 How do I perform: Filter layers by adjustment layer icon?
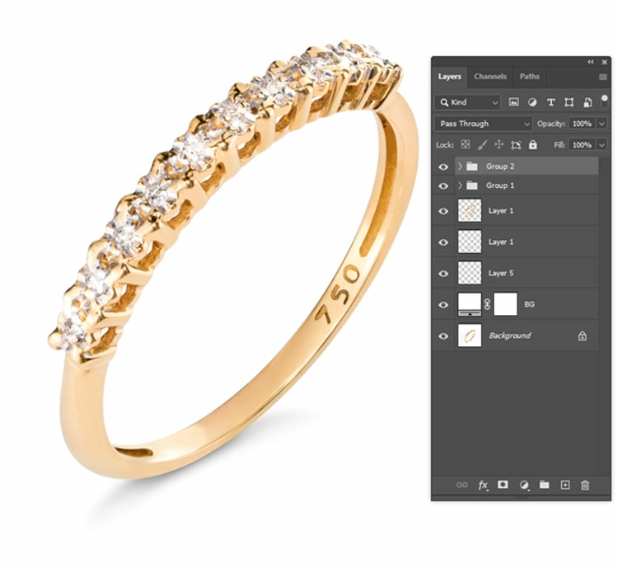pos(532,102)
